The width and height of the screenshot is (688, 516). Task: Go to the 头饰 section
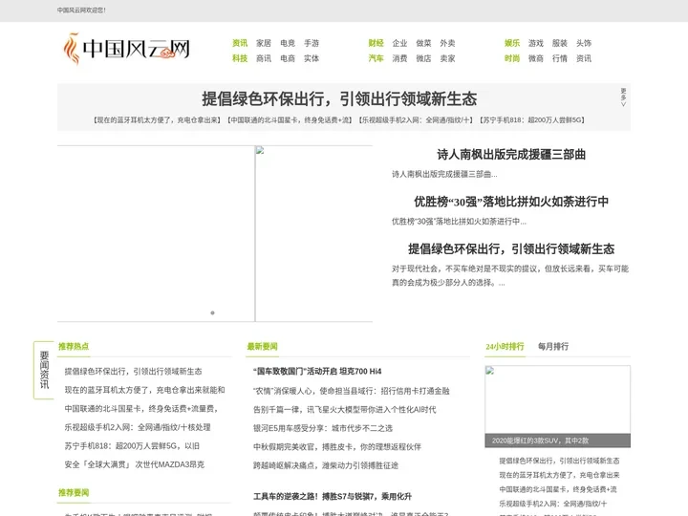(x=584, y=43)
